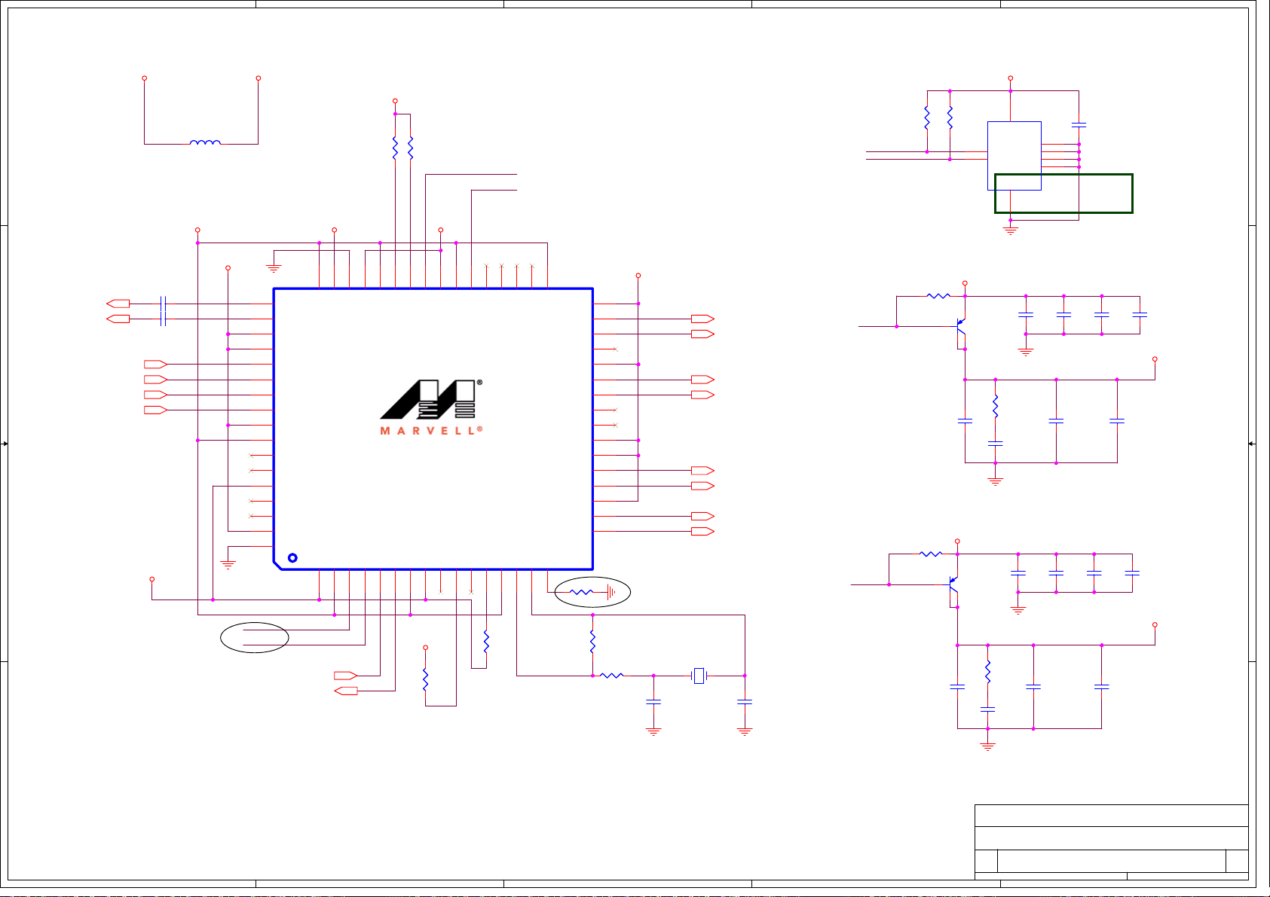This screenshot has width=1270, height=897.
Task: Click the left power terminal above the inductor
Action: click(144, 78)
